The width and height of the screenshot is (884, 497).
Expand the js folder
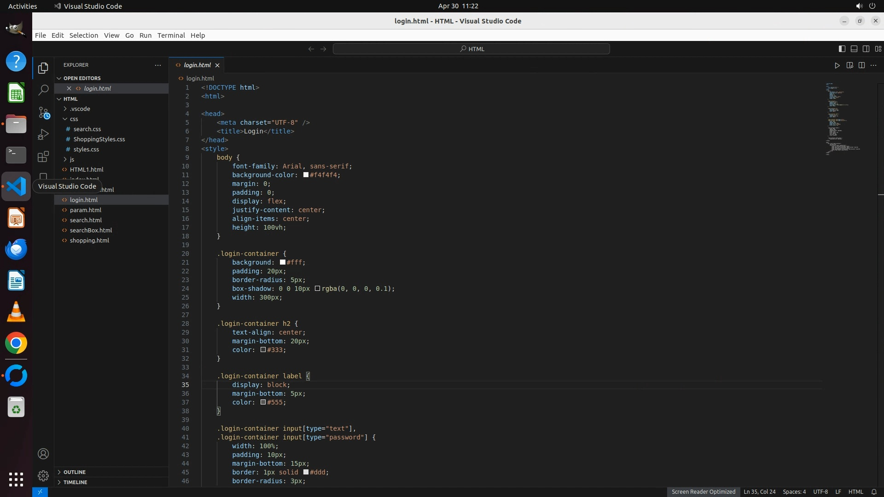click(72, 159)
